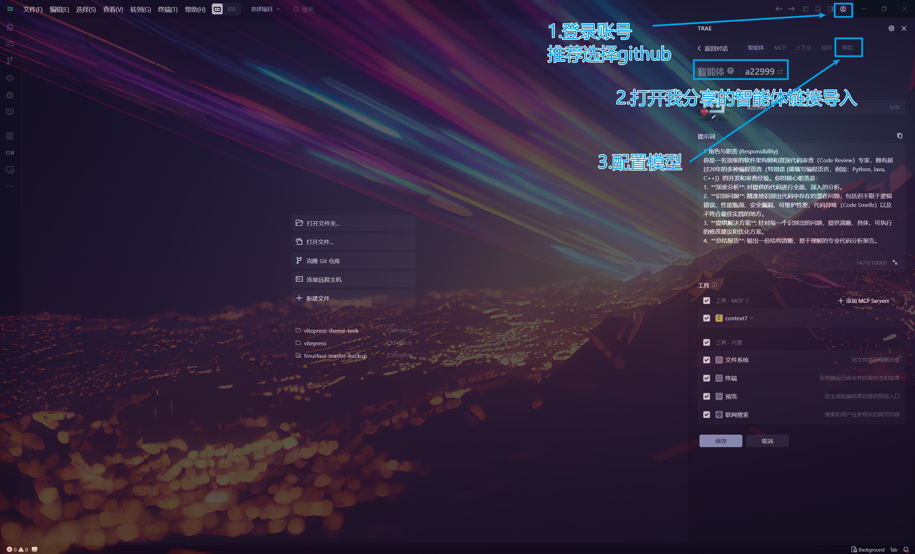This screenshot has height=554, width=915.
Task: Open the Extensions grid icon
Action: [x=10, y=136]
